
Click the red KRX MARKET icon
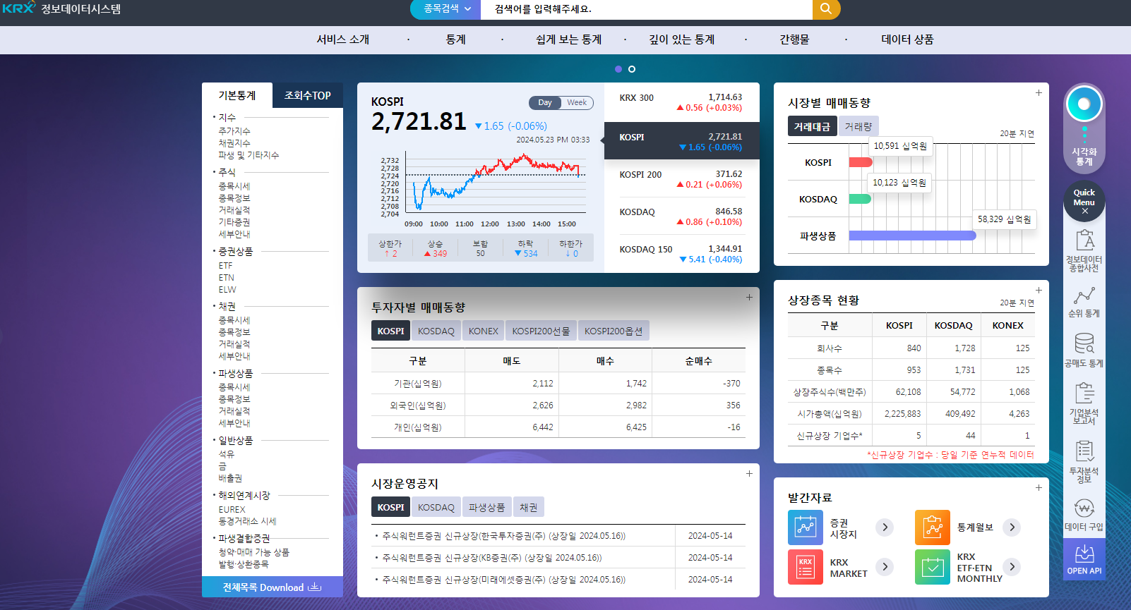click(806, 567)
